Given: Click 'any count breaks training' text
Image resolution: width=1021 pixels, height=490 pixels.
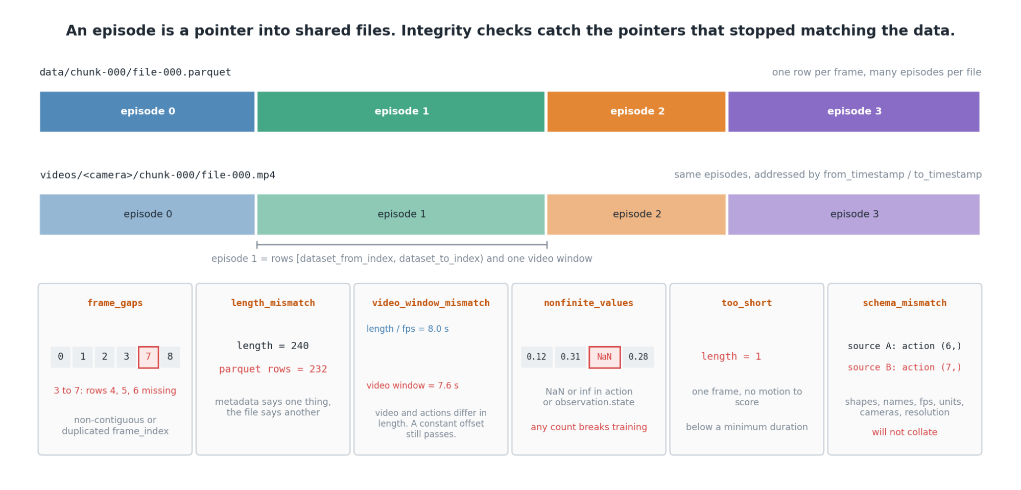Looking at the screenshot, I should click(x=588, y=427).
